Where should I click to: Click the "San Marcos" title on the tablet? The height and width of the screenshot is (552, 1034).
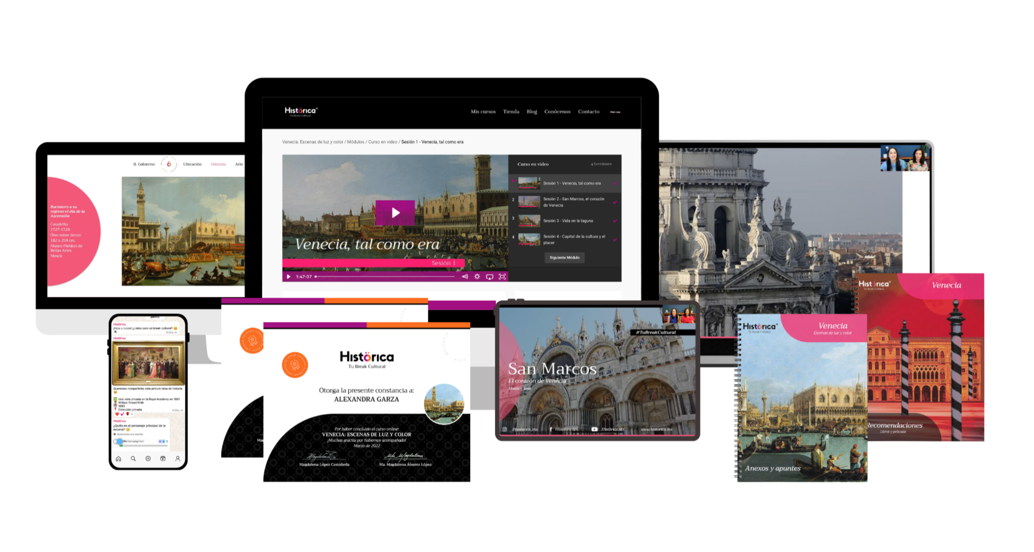coord(552,369)
